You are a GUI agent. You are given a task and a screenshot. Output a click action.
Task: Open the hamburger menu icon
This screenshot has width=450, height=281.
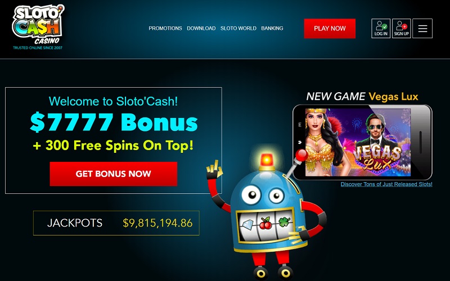tap(422, 29)
